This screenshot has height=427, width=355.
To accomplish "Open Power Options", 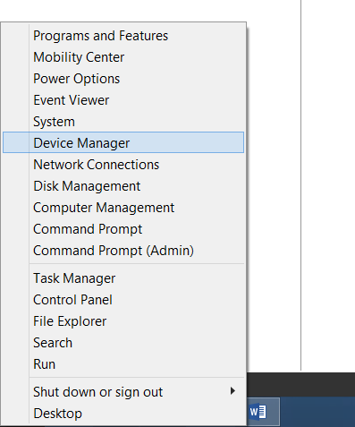I will (123, 79).
